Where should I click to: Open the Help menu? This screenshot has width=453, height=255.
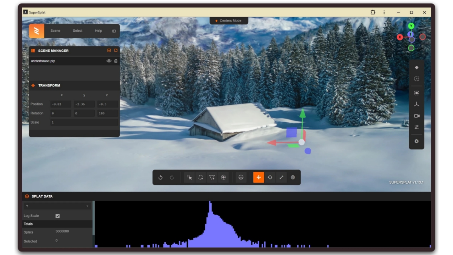coord(99,31)
